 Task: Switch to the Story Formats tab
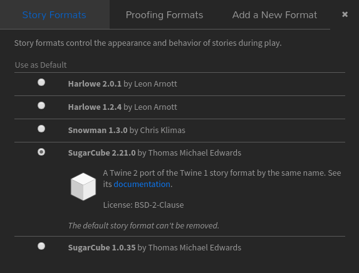[55, 15]
